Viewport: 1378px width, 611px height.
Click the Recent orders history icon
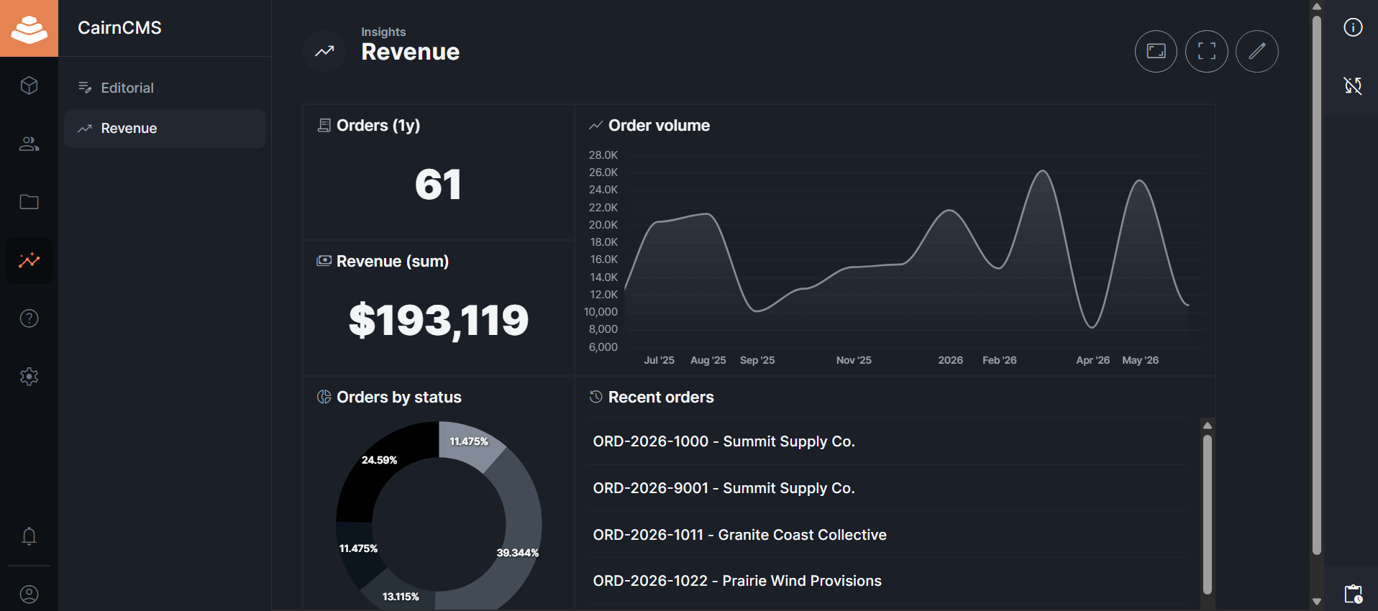click(596, 397)
